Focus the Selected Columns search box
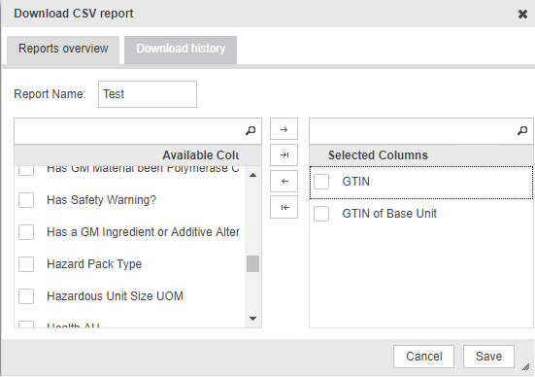This screenshot has height=377, width=535. click(x=421, y=131)
